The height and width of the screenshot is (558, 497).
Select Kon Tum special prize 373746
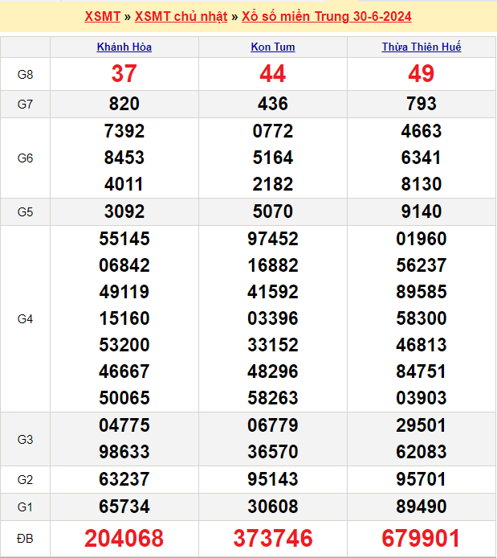[x=273, y=539]
